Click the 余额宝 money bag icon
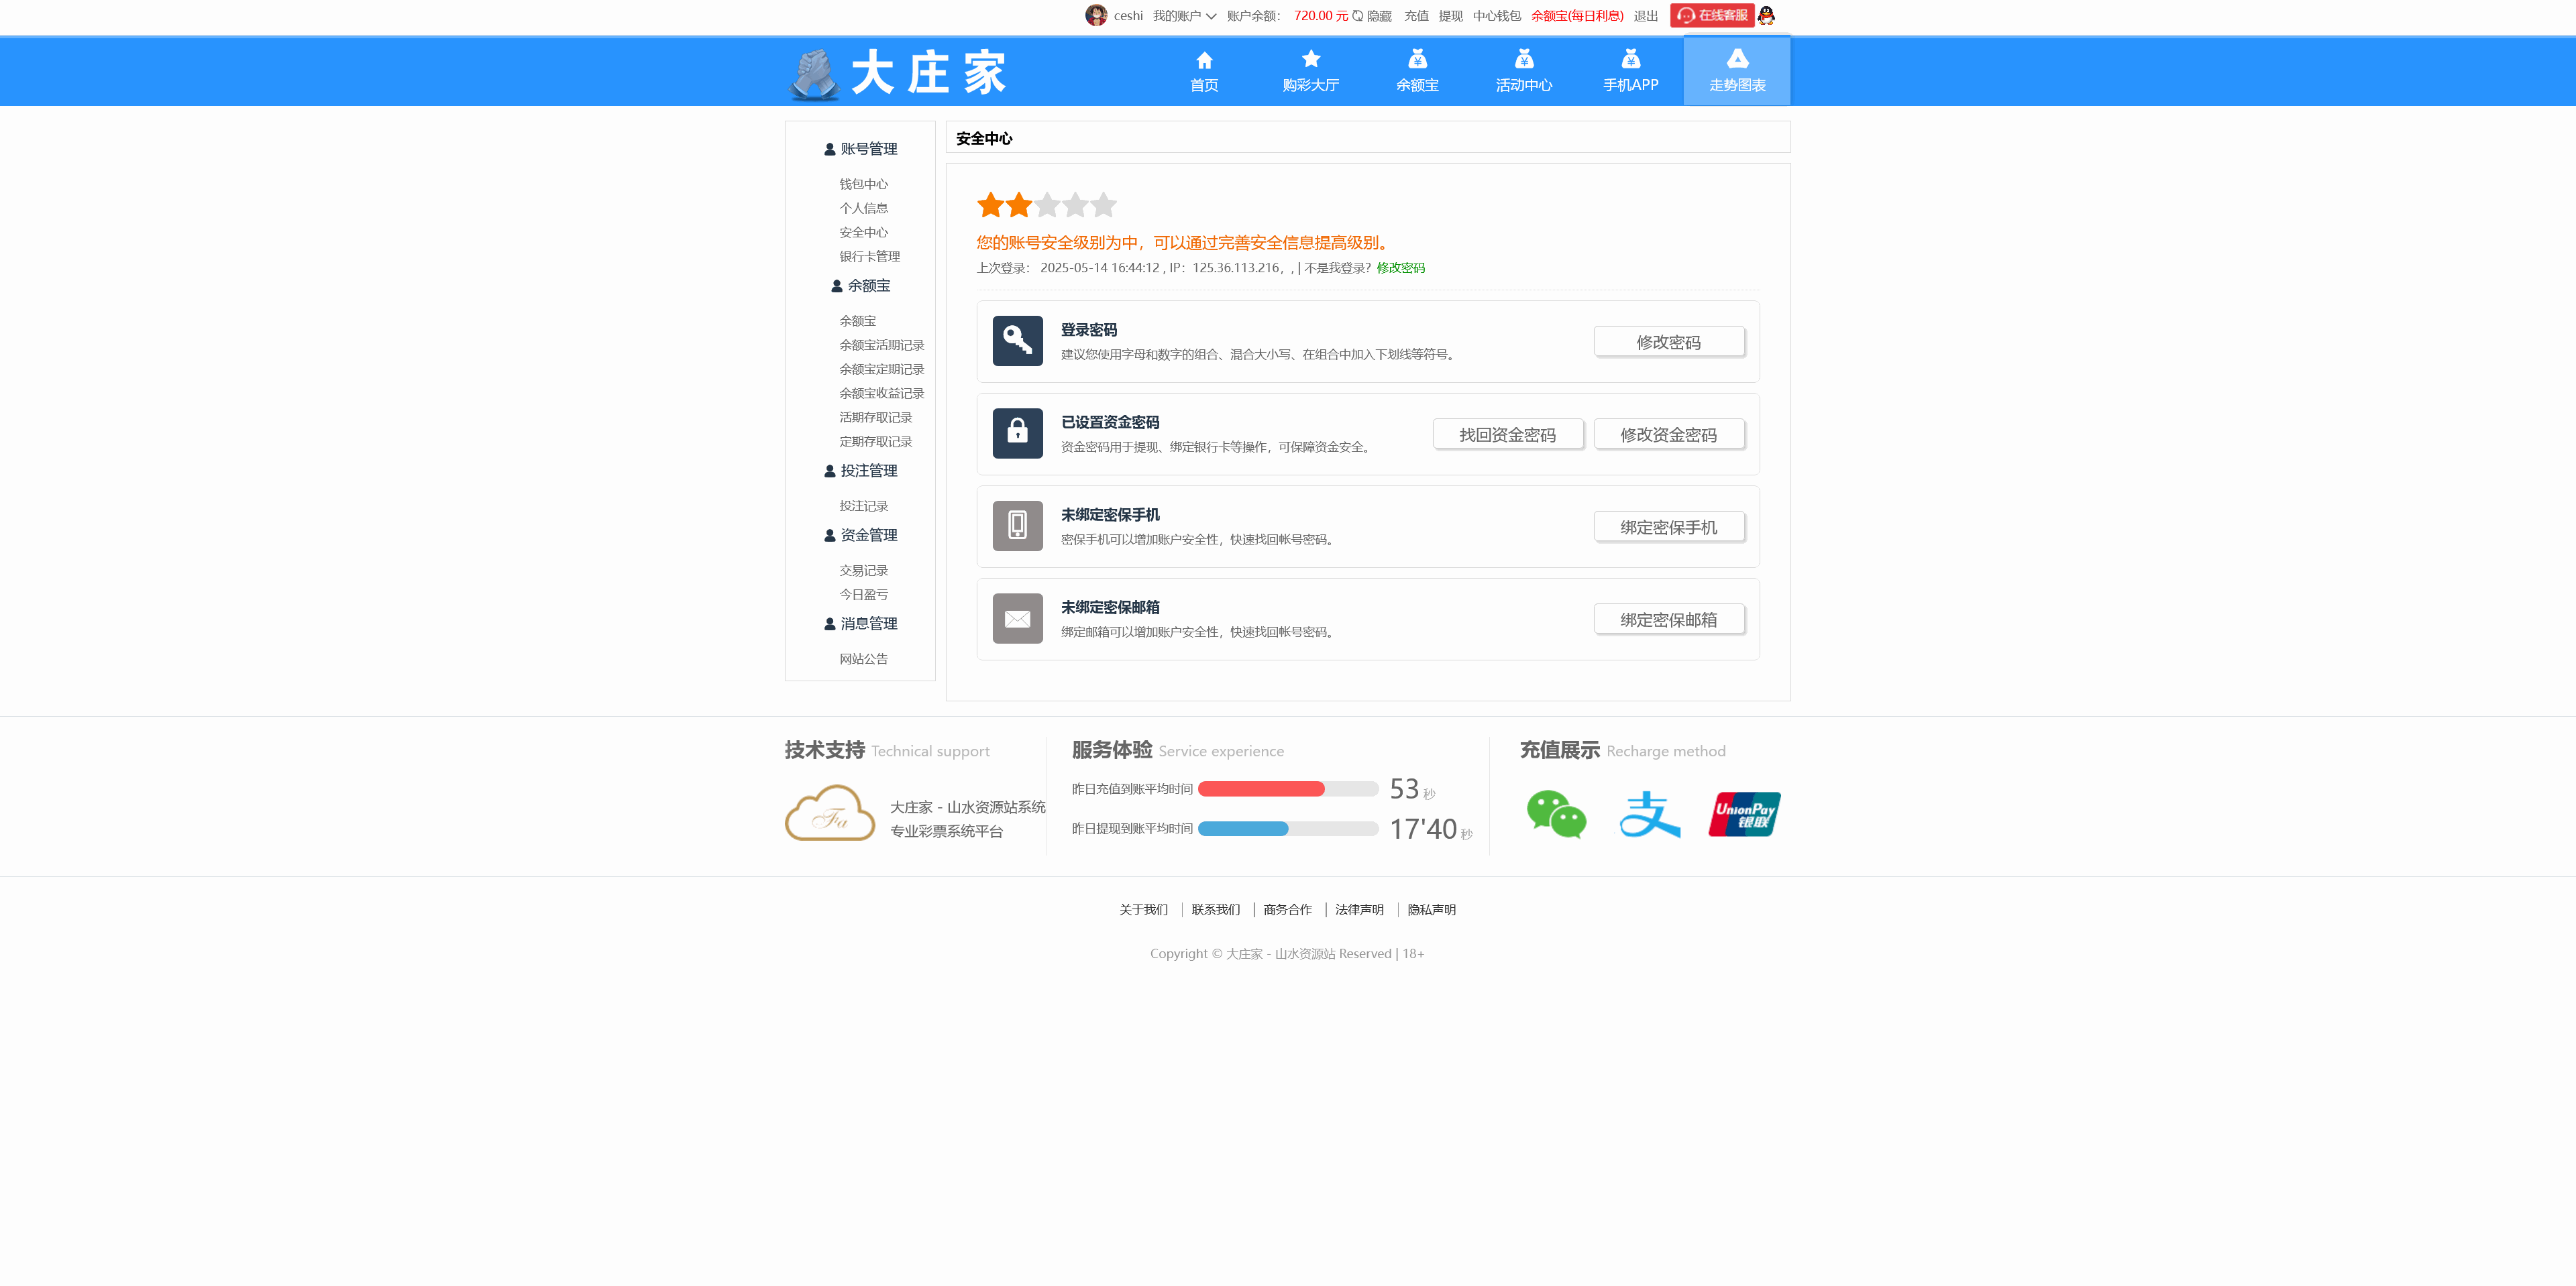 (x=1417, y=60)
